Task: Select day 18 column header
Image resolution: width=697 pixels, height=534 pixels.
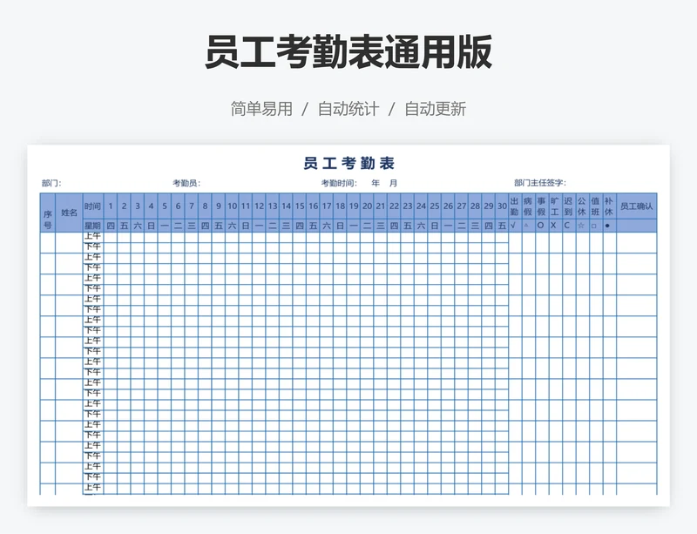Action: [x=340, y=206]
